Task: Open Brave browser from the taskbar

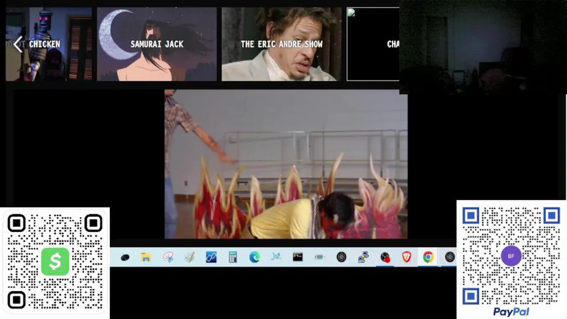Action: 406,257
